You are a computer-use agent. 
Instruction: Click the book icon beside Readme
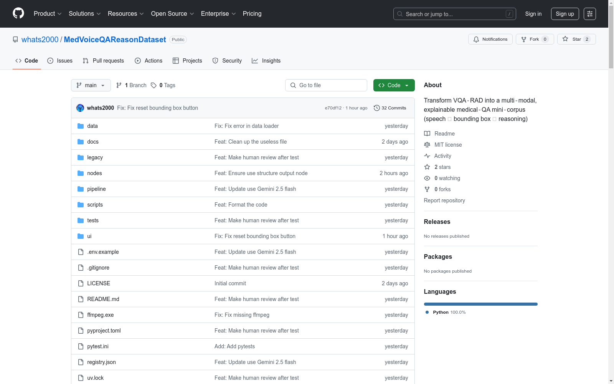tap(427, 134)
